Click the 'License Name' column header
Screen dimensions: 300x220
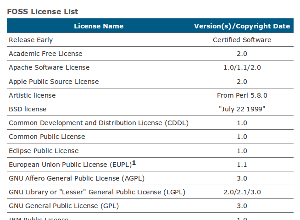point(99,26)
